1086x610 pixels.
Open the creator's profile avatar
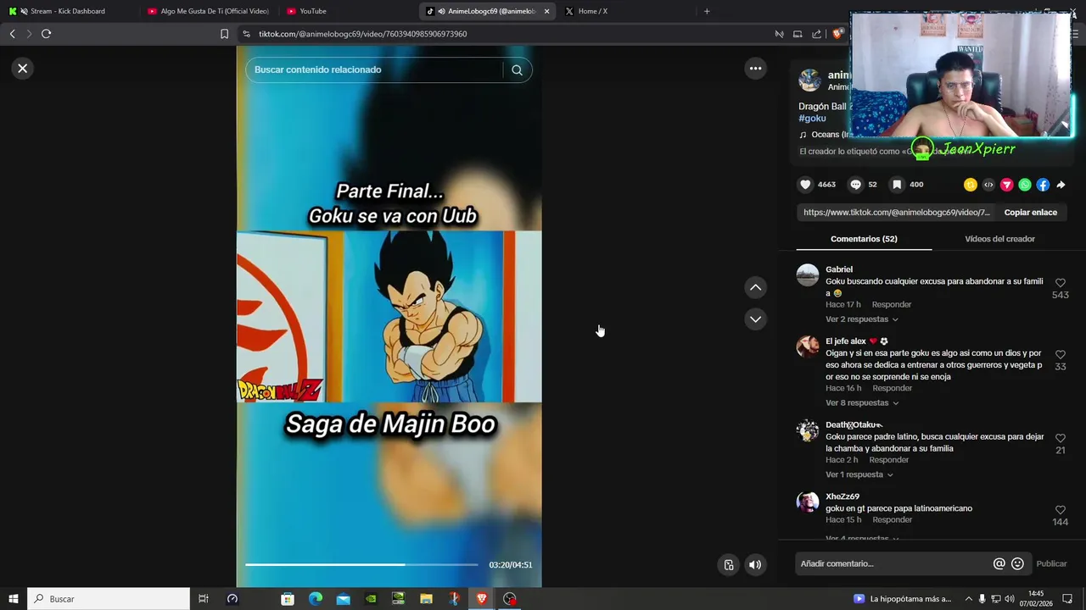click(810, 80)
